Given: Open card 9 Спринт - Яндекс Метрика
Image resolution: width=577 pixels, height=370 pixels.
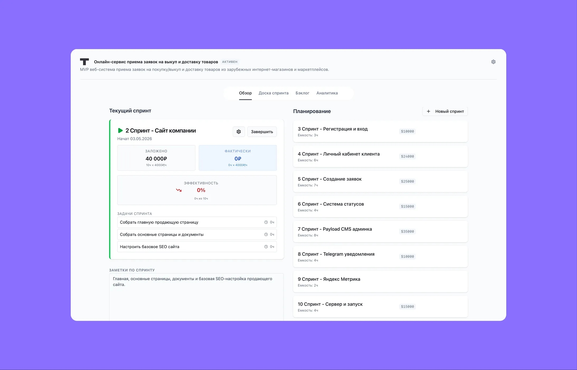Looking at the screenshot, I should tap(380, 282).
